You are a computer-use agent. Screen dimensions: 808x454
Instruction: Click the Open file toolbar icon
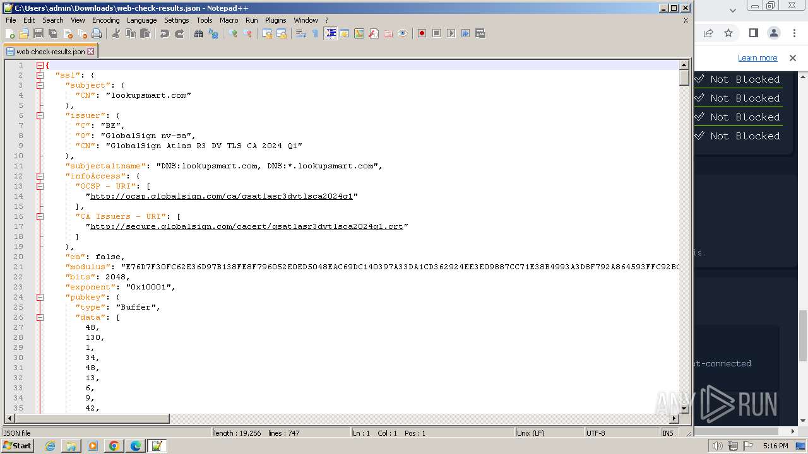[x=24, y=33]
